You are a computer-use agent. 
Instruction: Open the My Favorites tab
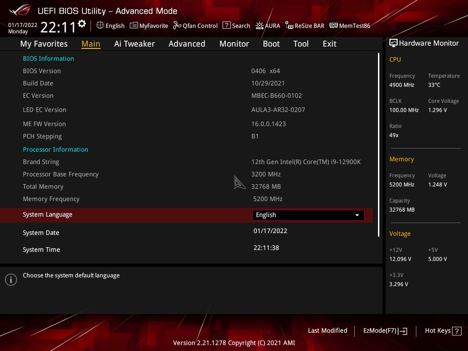point(44,44)
